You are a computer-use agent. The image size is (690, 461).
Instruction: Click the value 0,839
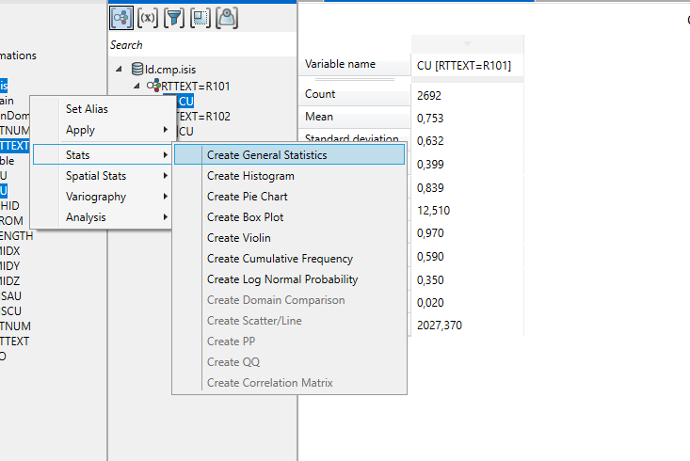[x=430, y=188]
